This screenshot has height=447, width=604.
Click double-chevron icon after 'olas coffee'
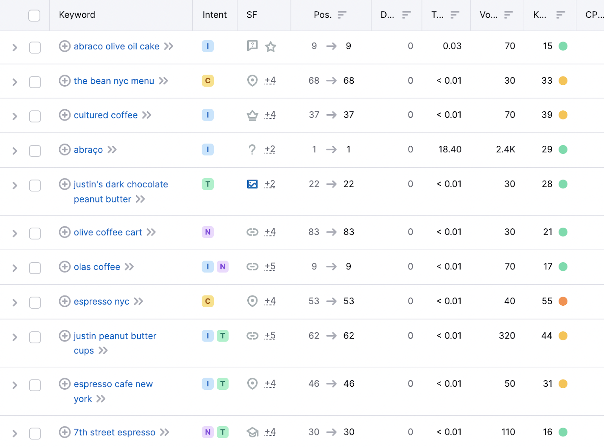click(129, 267)
